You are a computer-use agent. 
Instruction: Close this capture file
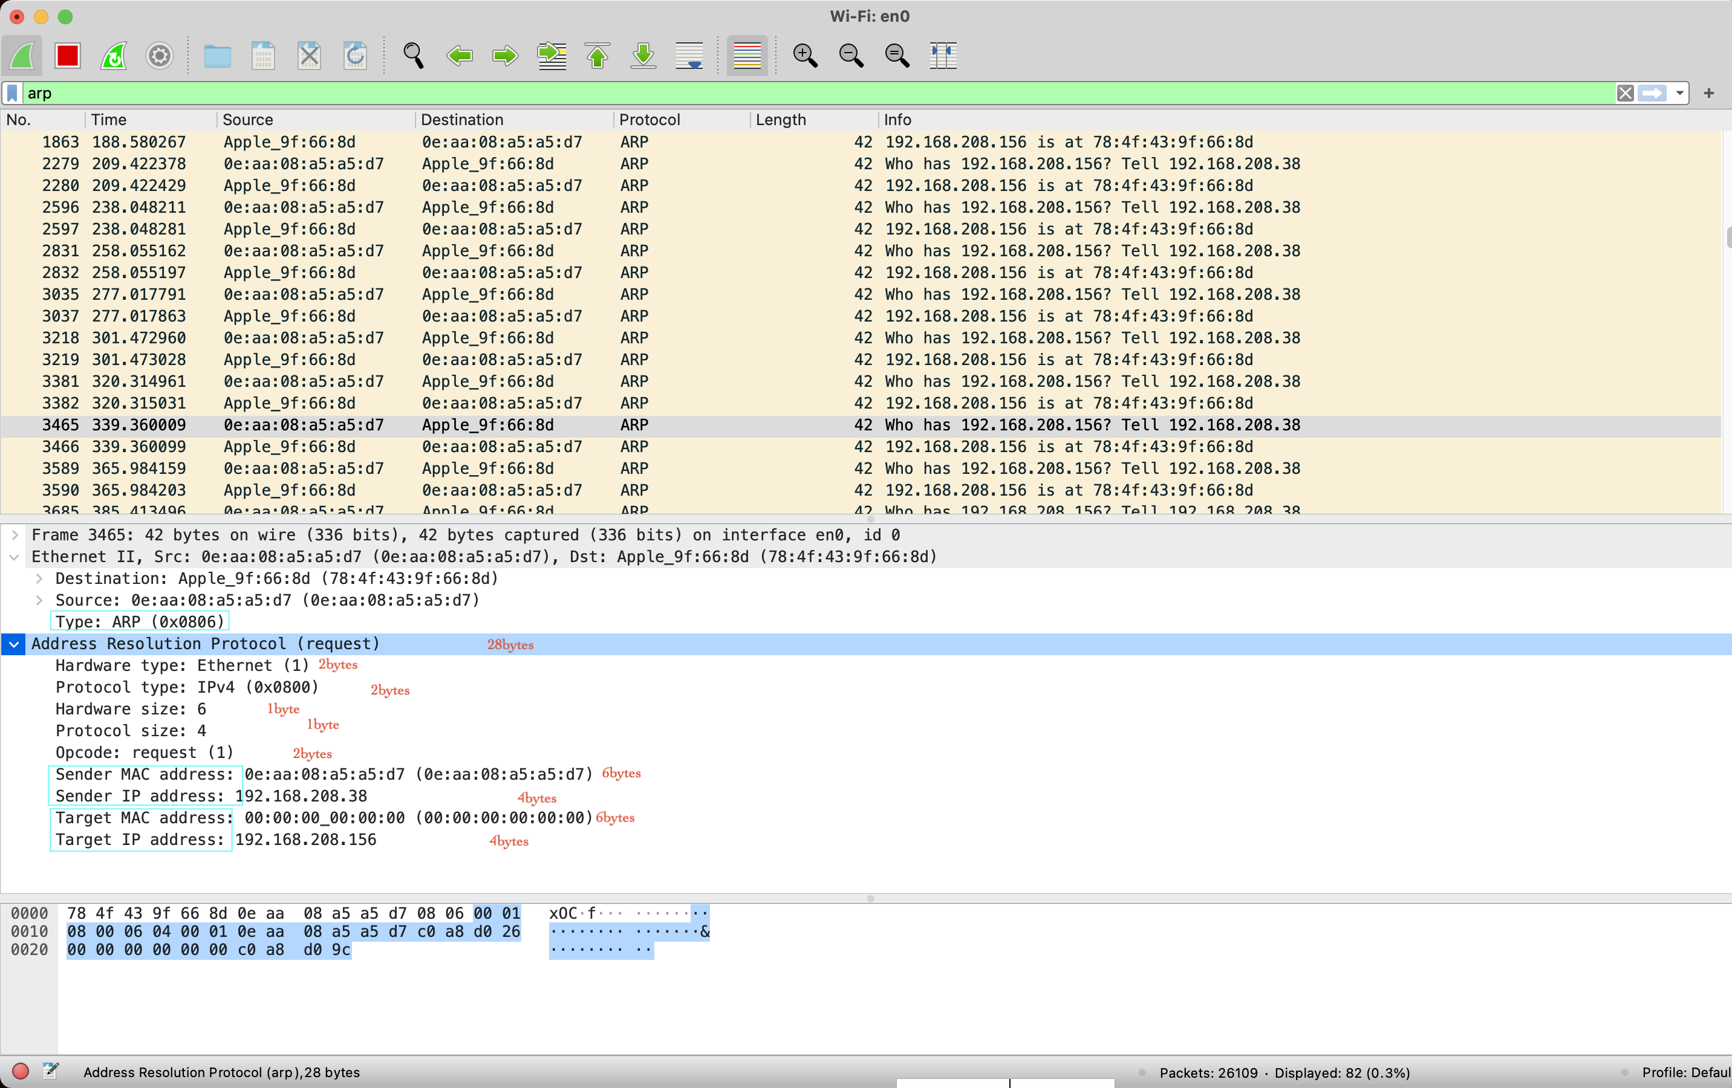point(309,56)
